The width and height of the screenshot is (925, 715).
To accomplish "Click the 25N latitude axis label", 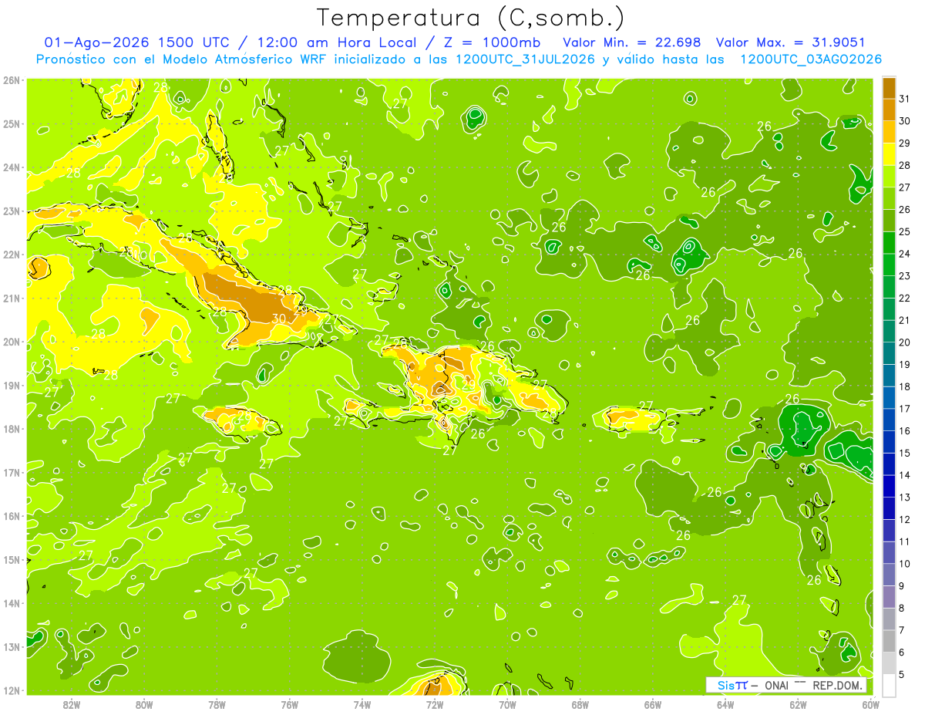I will [x=12, y=123].
